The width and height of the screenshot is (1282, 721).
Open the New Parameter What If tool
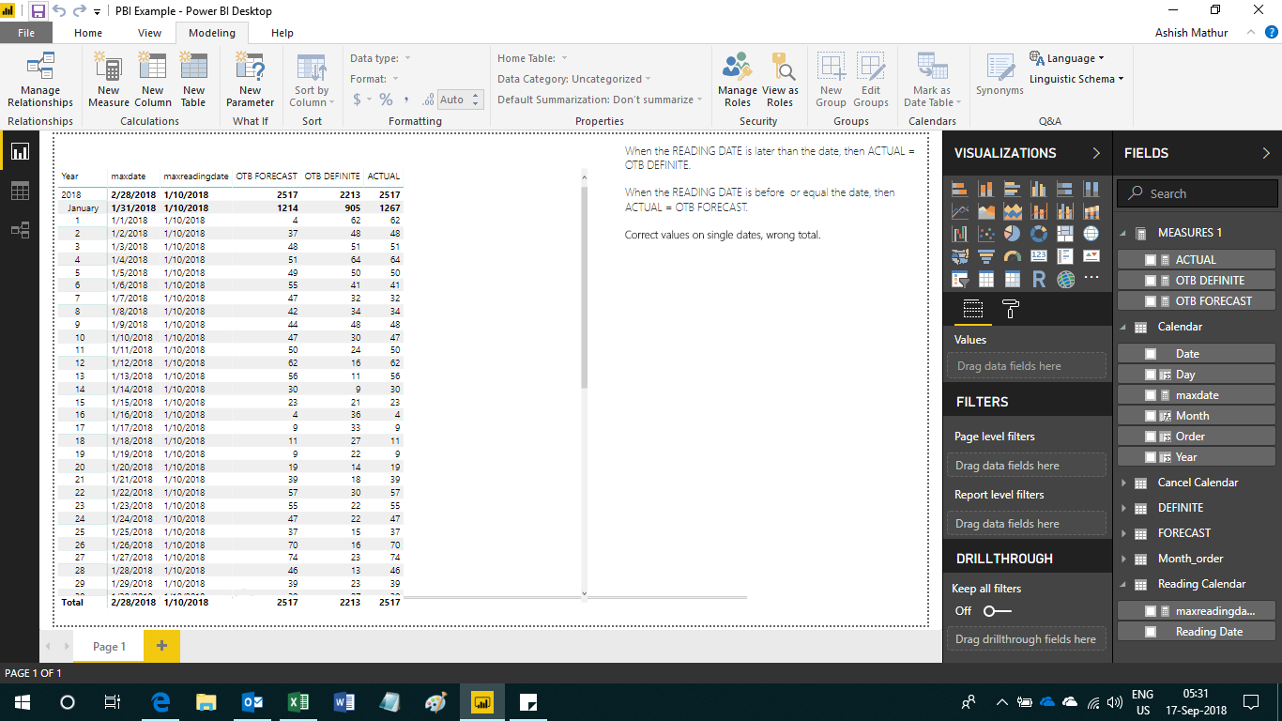(250, 81)
